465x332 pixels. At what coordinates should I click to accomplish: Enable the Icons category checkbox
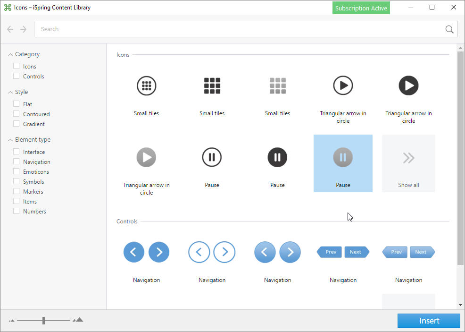tap(16, 67)
